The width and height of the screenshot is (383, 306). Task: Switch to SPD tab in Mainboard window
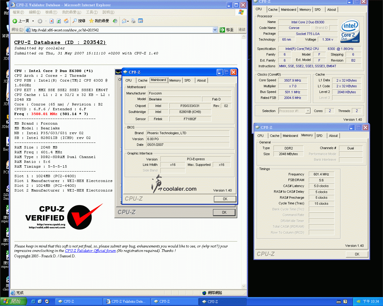[187, 80]
